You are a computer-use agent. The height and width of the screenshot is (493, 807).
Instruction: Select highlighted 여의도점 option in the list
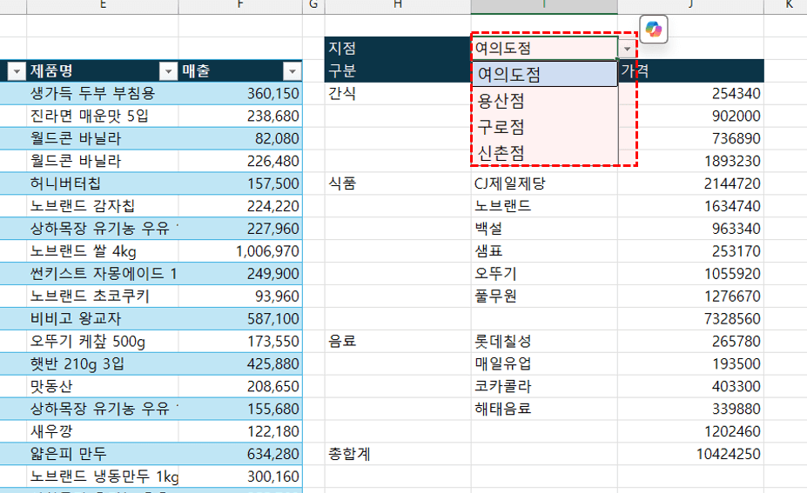click(x=509, y=76)
